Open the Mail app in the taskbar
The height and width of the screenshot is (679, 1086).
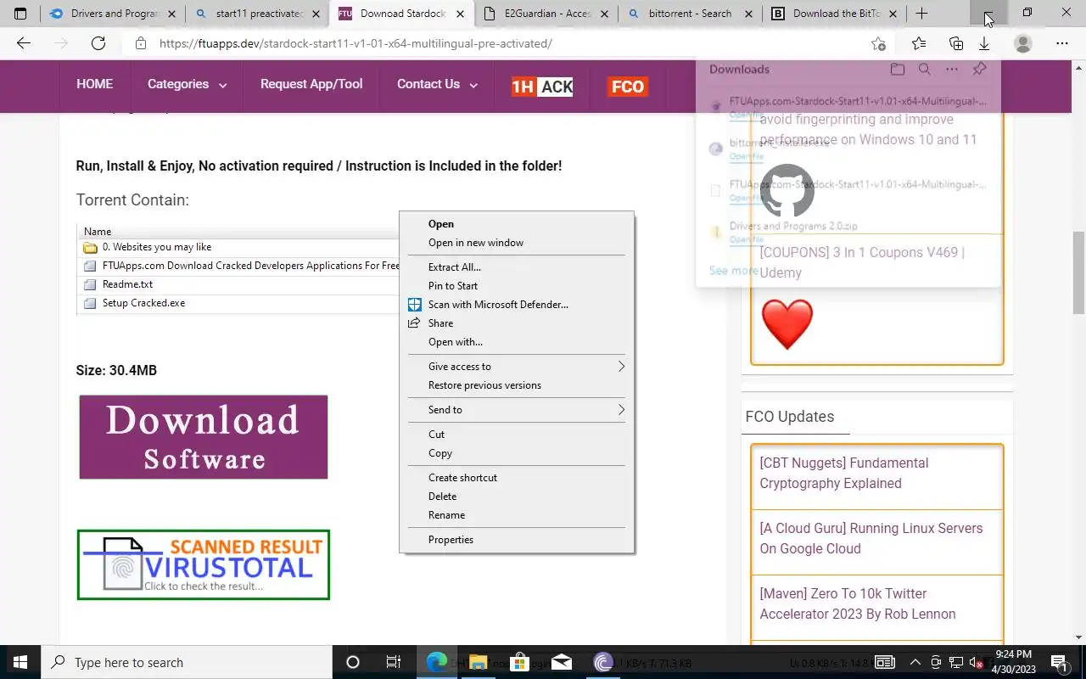(x=561, y=662)
